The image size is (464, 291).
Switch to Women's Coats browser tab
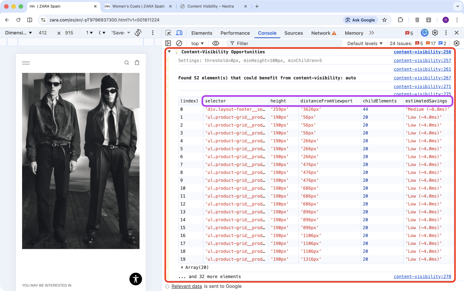(138, 6)
